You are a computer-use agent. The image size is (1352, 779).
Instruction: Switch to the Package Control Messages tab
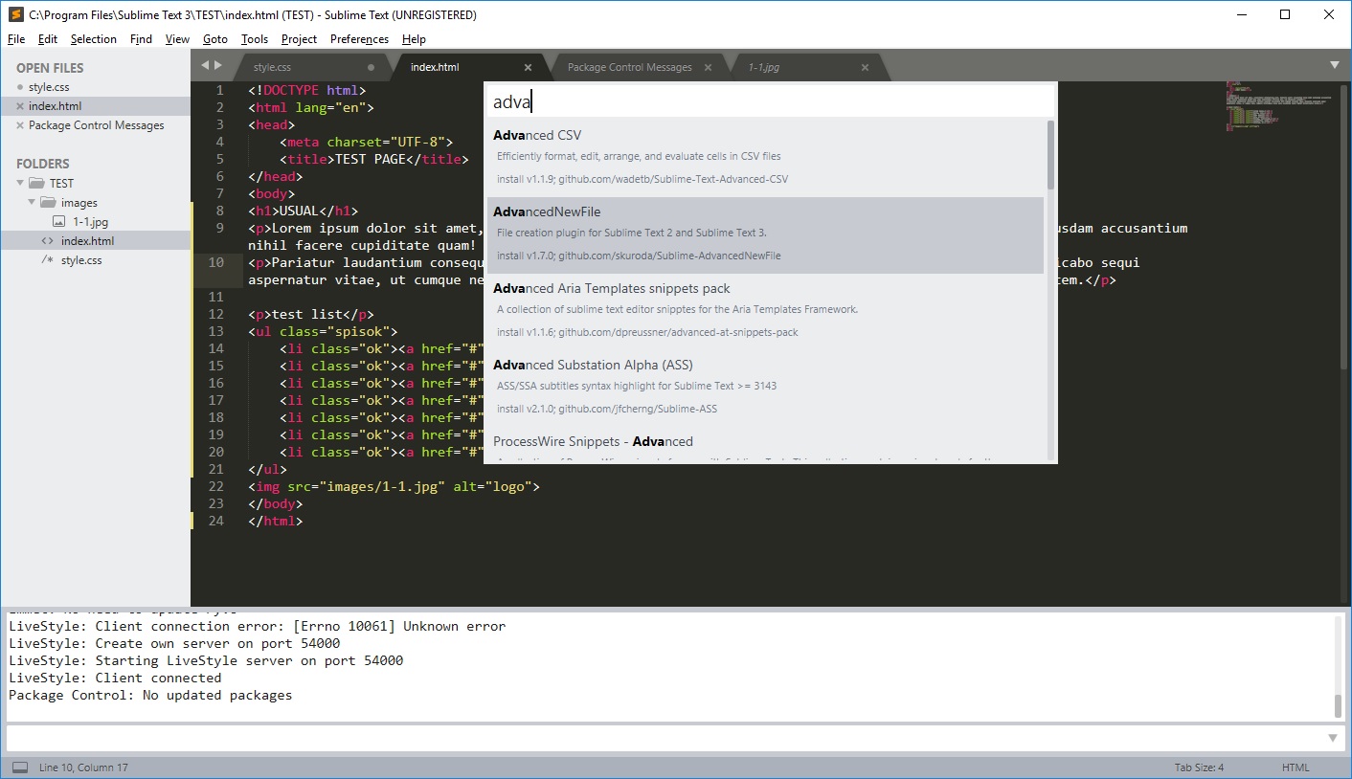629,67
